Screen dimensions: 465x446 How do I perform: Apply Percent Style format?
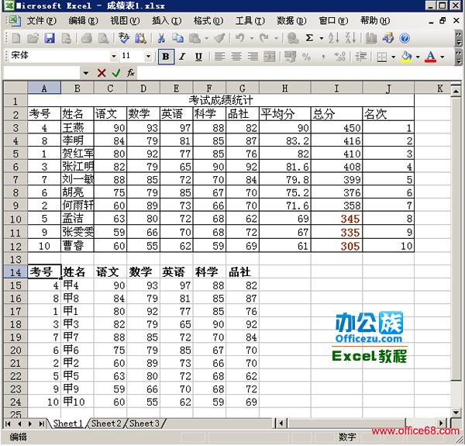(x=306, y=57)
